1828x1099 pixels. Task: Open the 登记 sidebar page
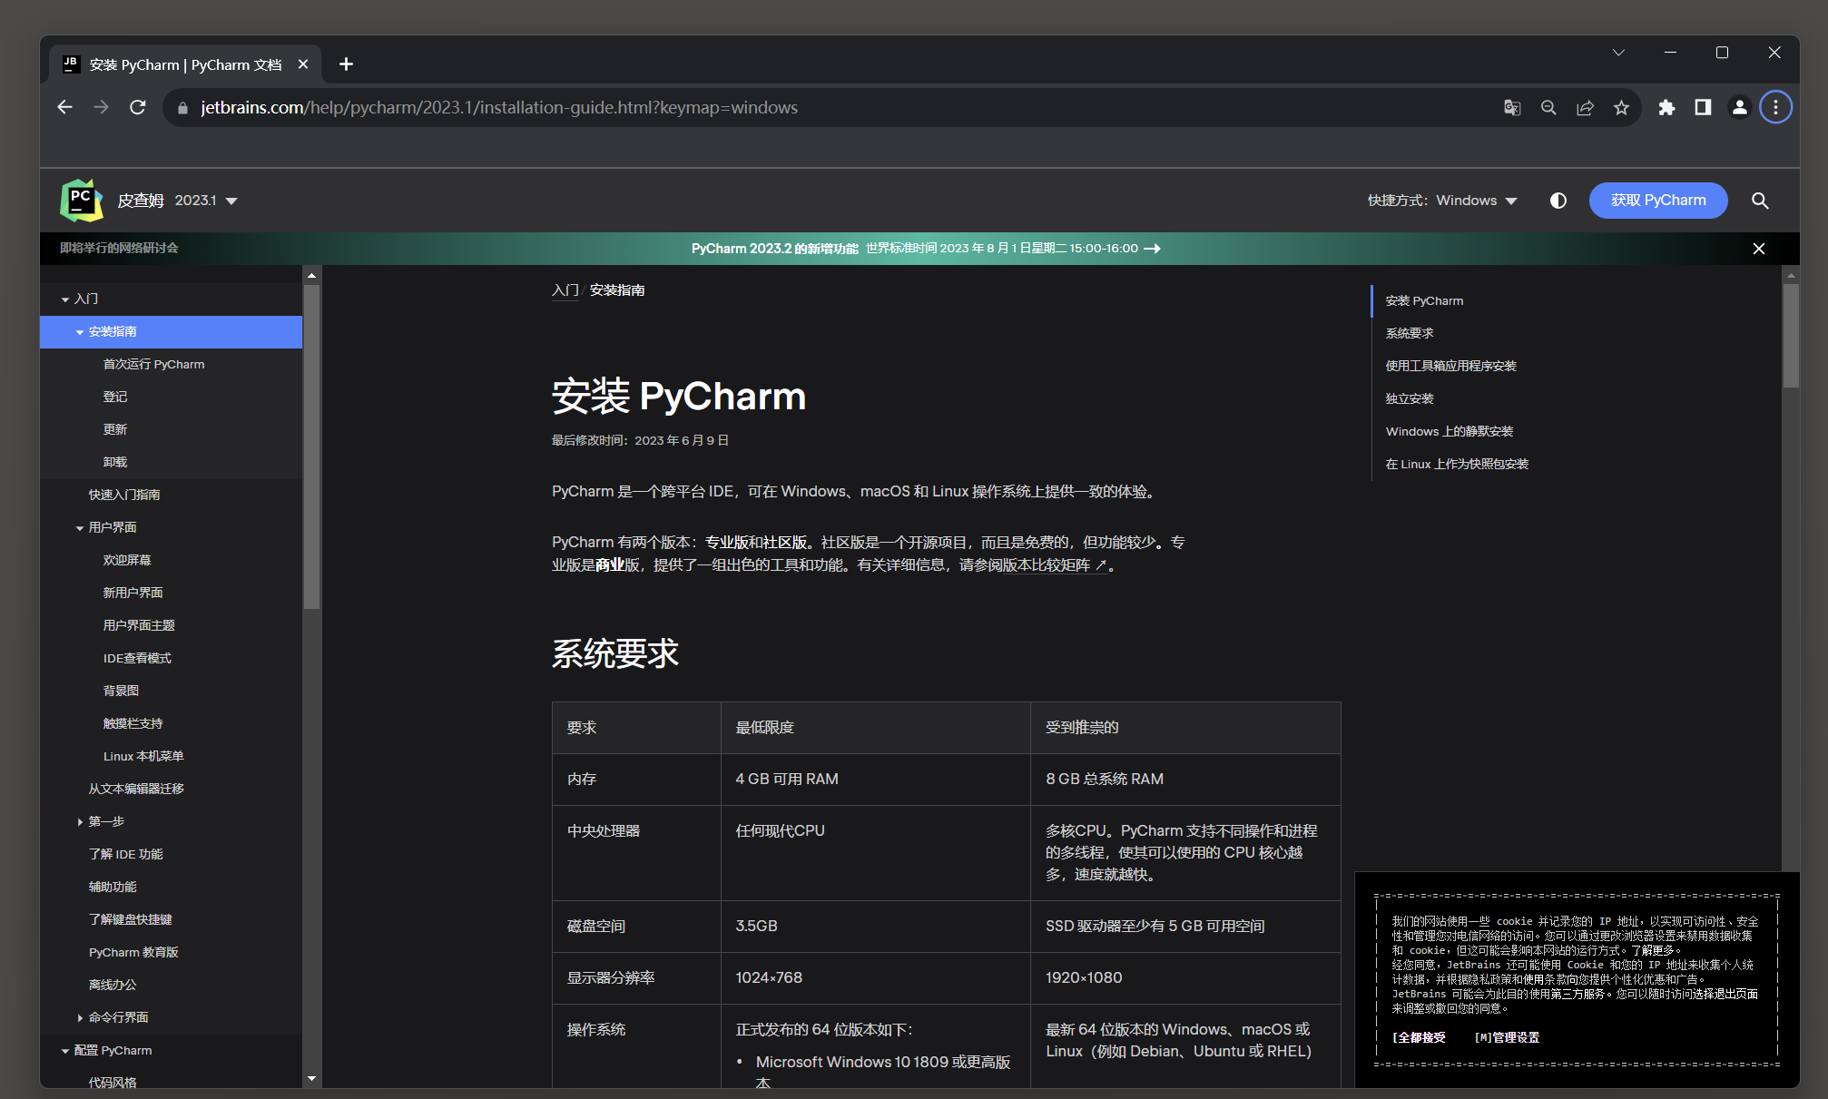[x=115, y=397]
